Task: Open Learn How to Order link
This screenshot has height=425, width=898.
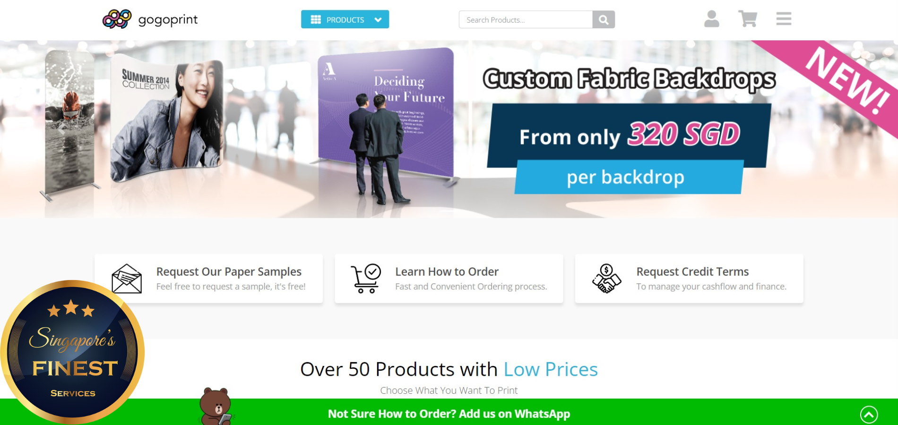Action: pos(447,272)
